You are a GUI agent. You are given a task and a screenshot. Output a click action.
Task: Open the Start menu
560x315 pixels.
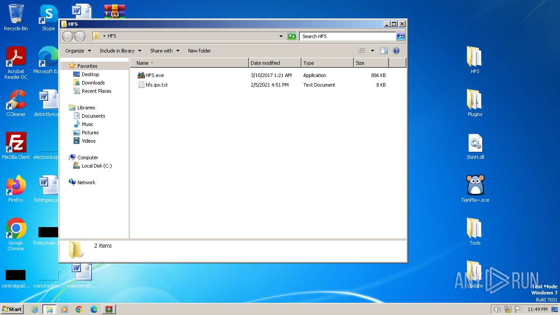click(x=12, y=309)
